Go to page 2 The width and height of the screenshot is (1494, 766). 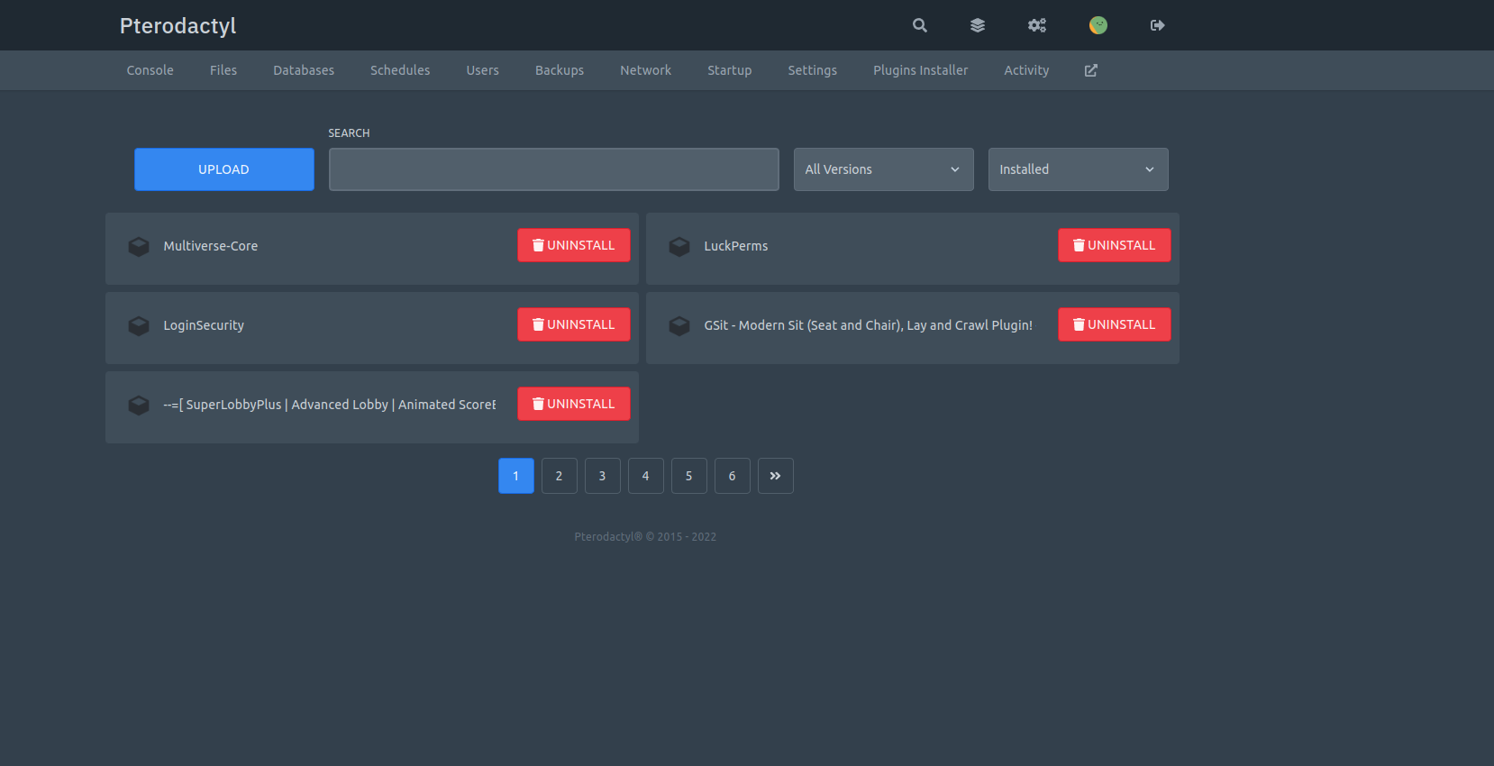point(560,476)
